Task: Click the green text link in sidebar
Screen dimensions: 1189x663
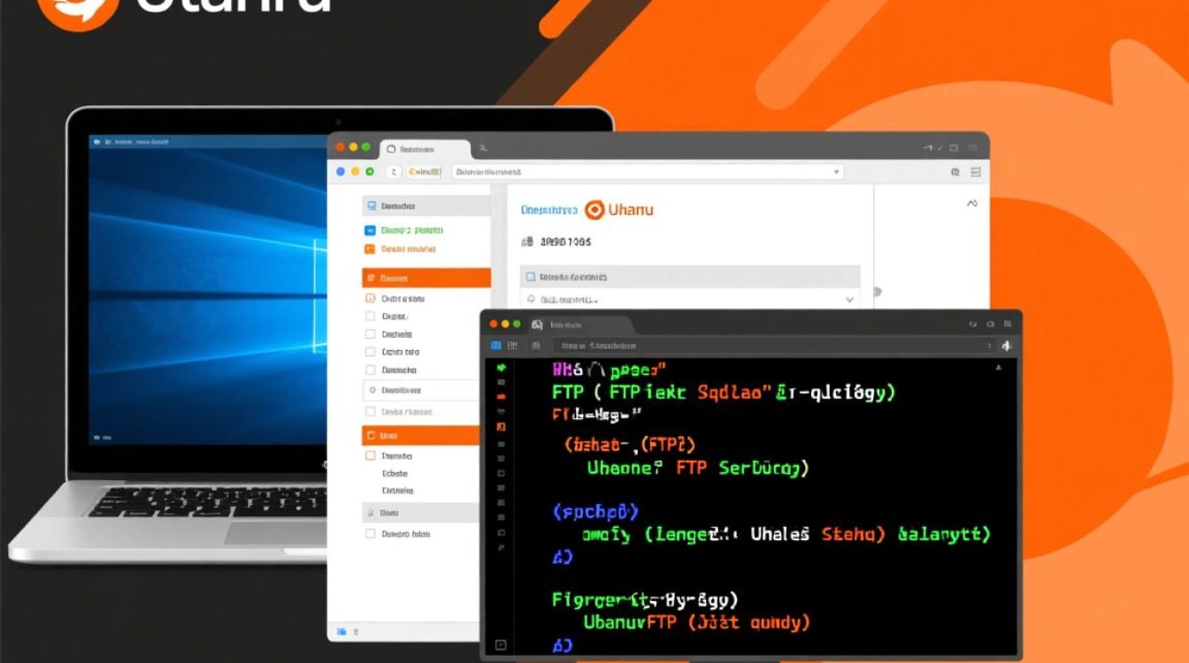Action: (x=411, y=230)
